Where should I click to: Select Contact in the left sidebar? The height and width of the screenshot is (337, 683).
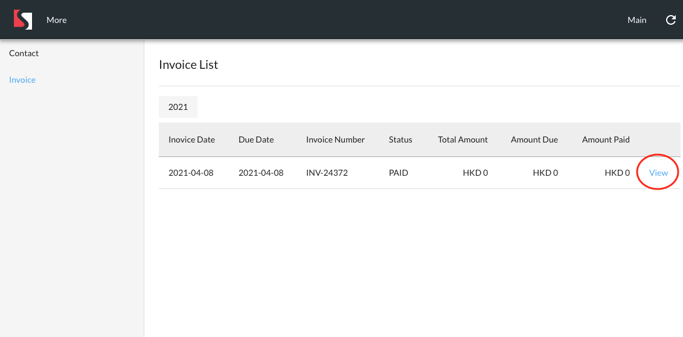click(24, 53)
